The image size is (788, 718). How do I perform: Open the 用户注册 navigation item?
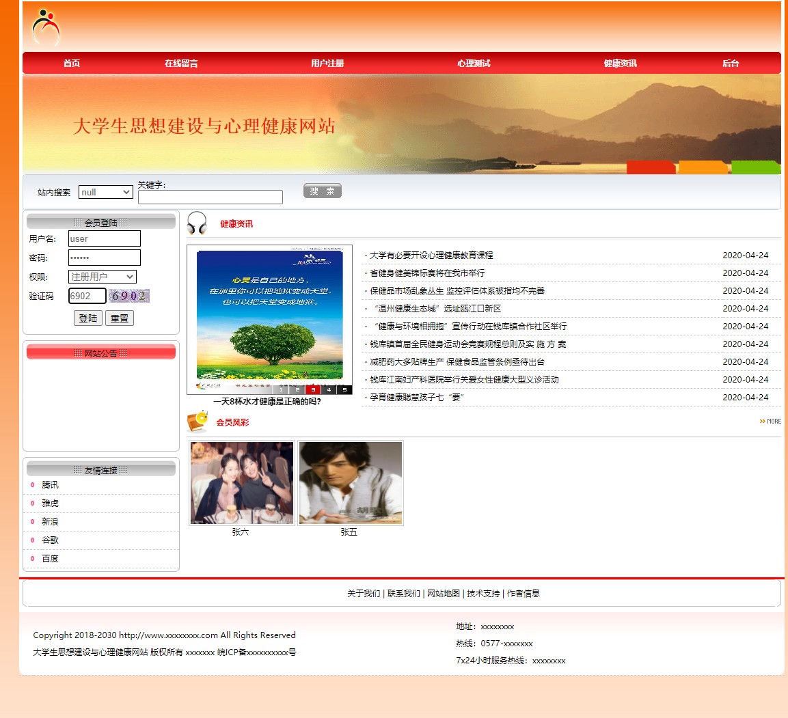click(x=326, y=63)
